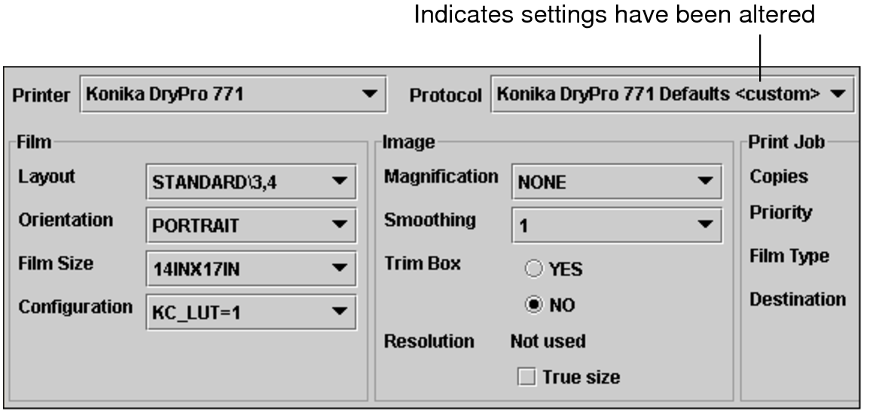Screen dimensions: 882x414
Task: Enable the True size checkbox
Action: point(526,377)
